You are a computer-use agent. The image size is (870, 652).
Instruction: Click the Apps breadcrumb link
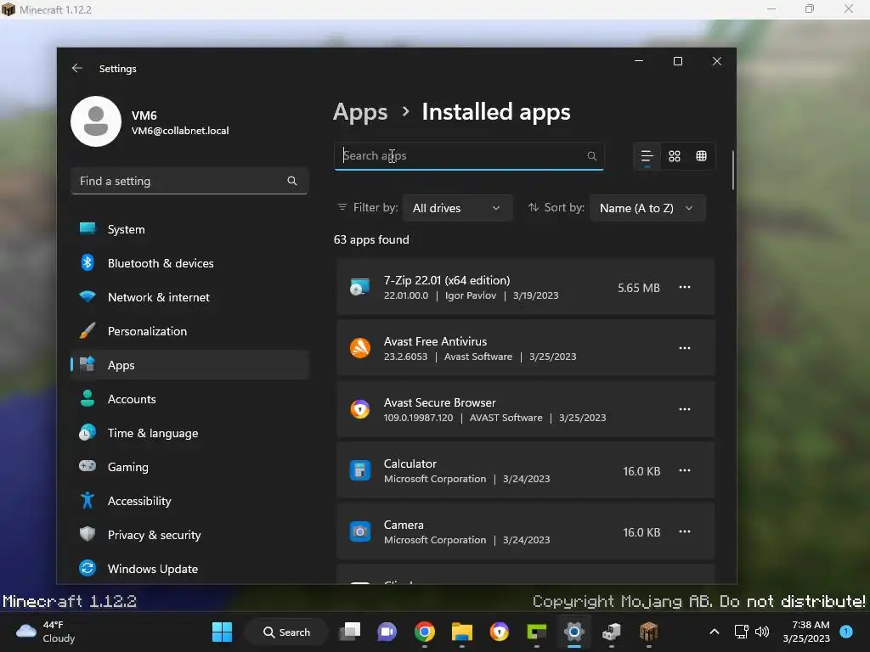coord(360,113)
